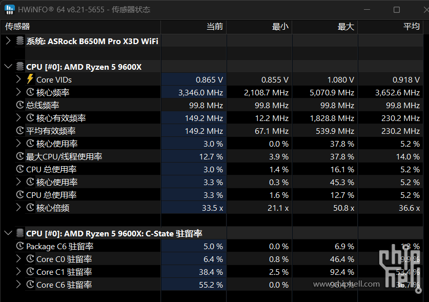Viewport: 429px width, 302px height.
Task: Click the clock icon beside 核心有效频率
Action: coord(30,118)
